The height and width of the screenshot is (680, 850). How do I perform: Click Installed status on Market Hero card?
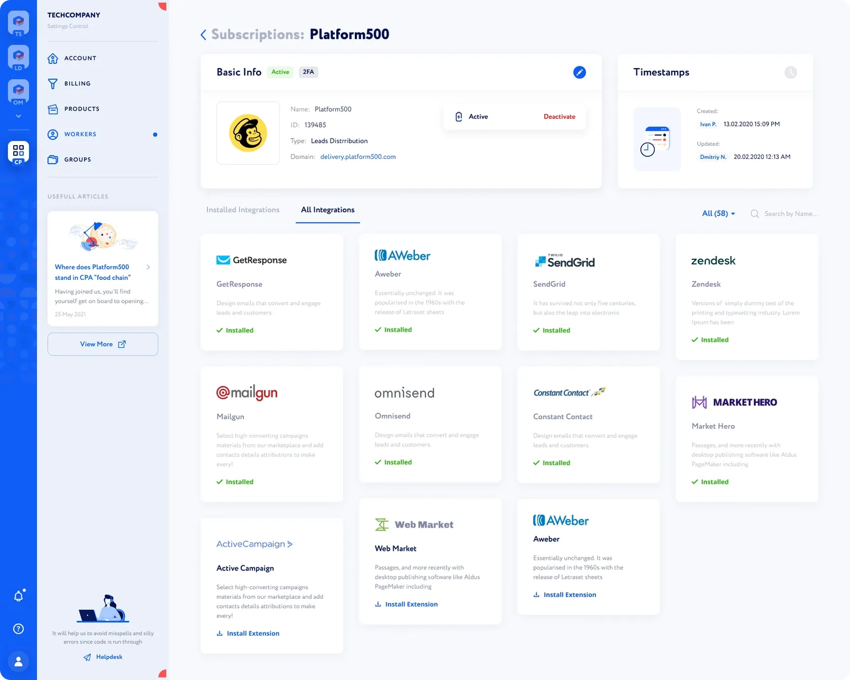click(x=710, y=482)
